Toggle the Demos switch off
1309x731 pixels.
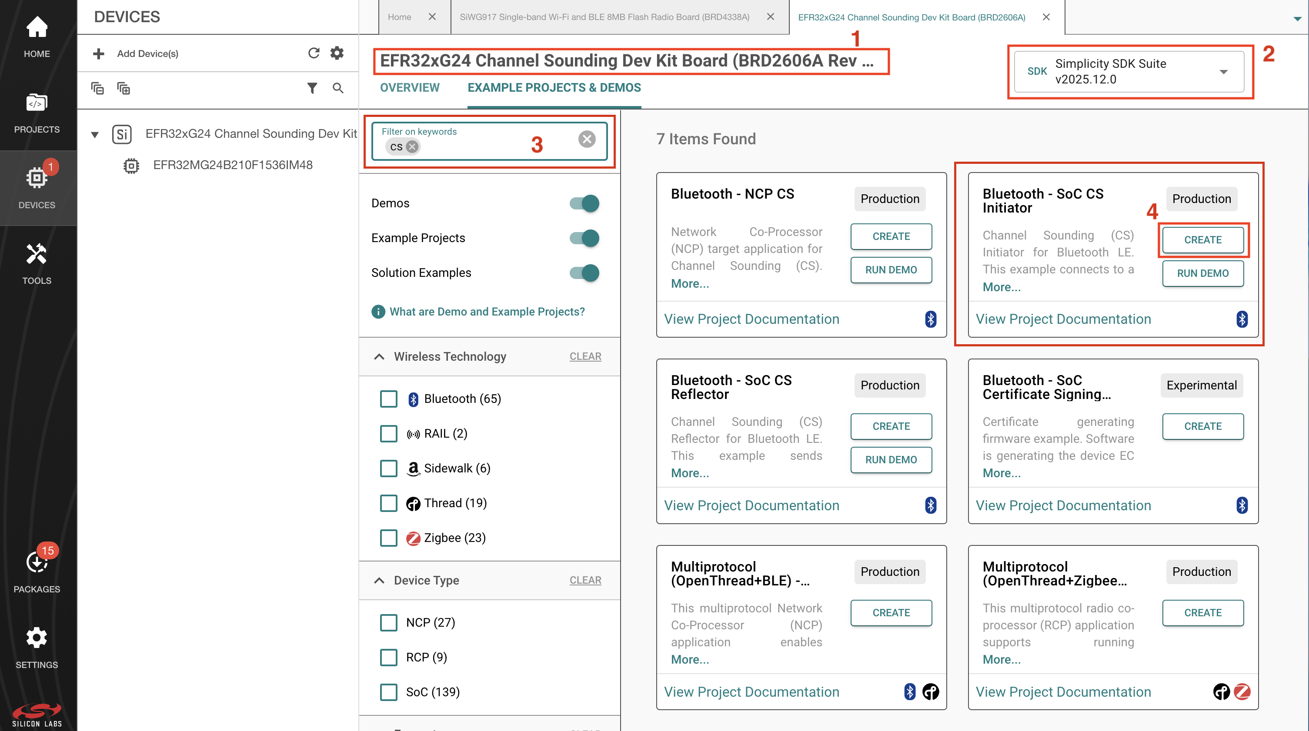(x=584, y=203)
